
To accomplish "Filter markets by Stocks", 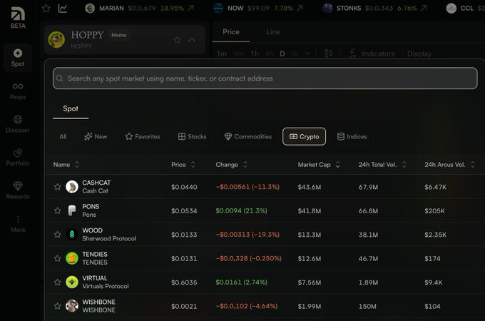I will (192, 136).
